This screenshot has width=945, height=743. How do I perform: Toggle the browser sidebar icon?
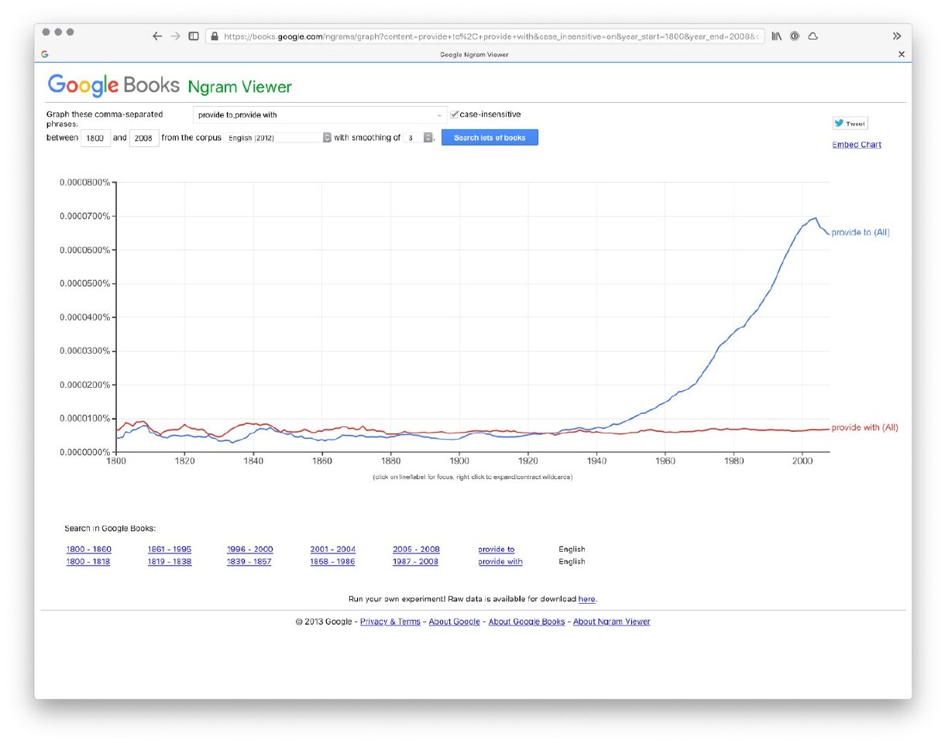coord(194,36)
